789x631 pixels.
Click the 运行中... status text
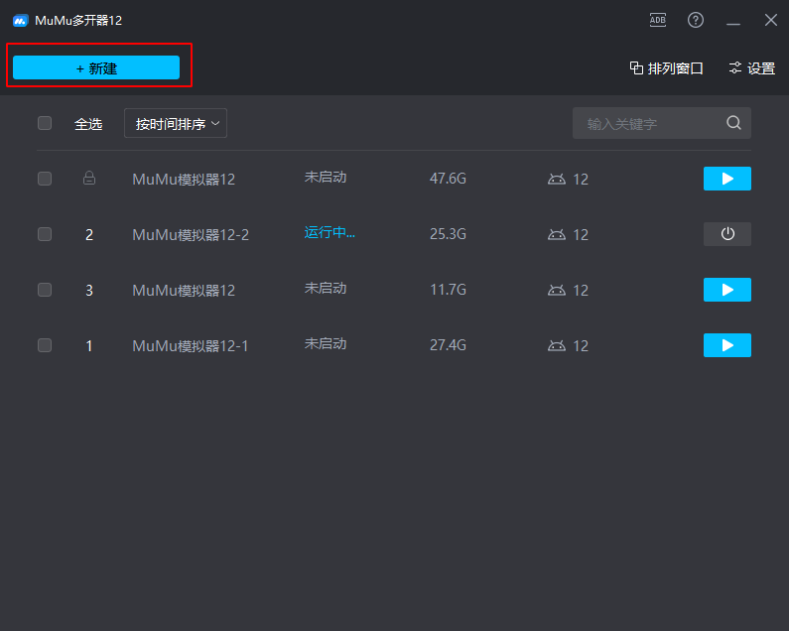(329, 232)
